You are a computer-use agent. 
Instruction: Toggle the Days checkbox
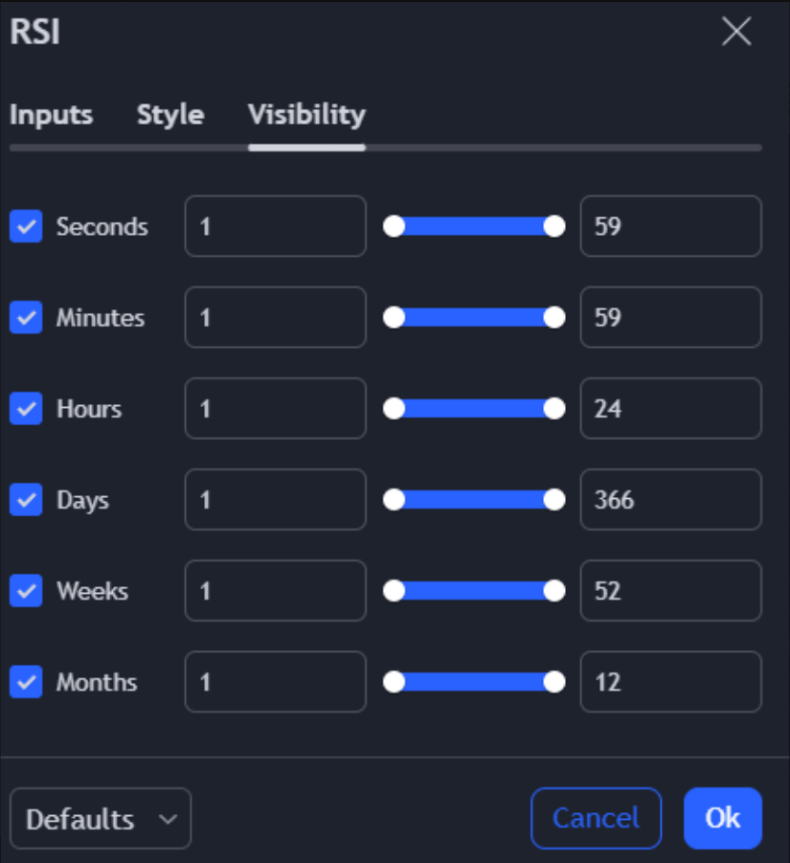tap(26, 500)
